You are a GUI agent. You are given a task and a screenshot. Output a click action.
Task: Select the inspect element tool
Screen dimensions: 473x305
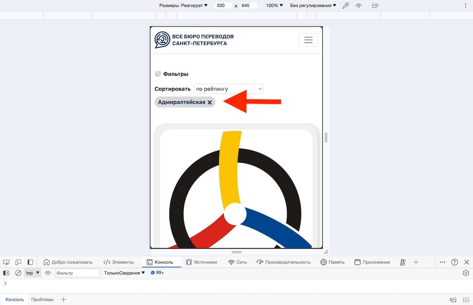coord(6,262)
